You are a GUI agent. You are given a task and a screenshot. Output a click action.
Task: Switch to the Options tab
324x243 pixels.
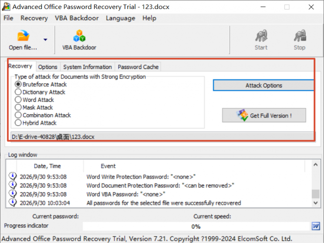pos(48,67)
